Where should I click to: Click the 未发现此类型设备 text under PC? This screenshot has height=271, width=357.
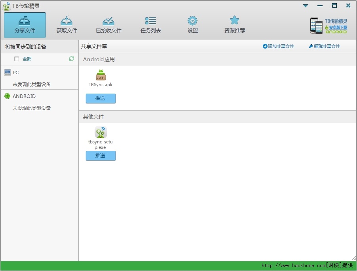point(31,85)
